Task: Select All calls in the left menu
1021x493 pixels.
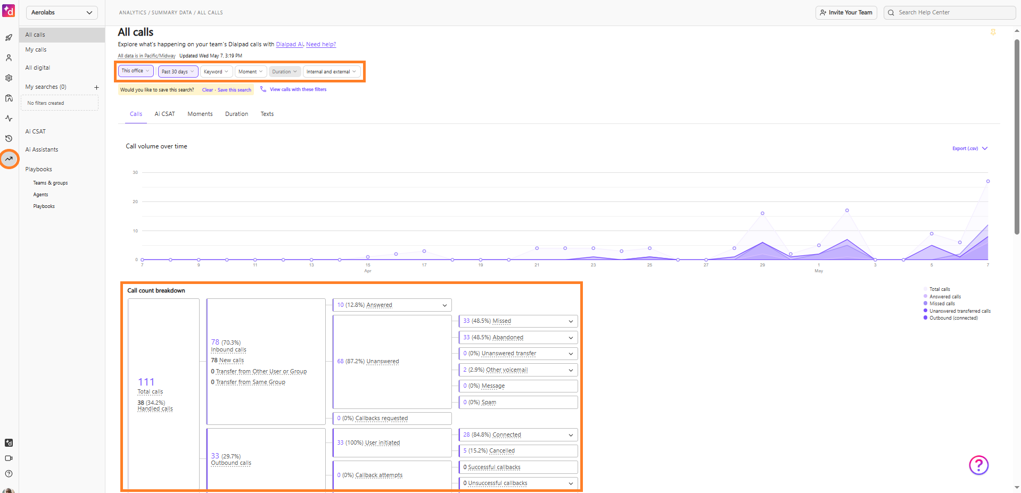Action: [x=62, y=35]
